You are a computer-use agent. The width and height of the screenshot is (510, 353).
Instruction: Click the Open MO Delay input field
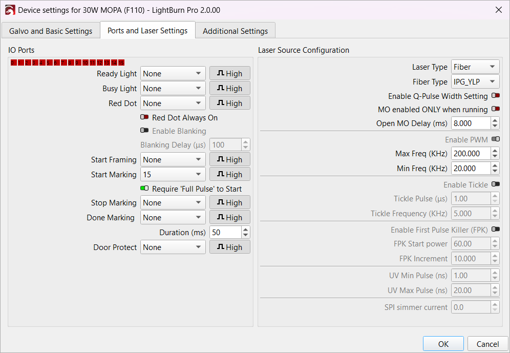click(470, 123)
